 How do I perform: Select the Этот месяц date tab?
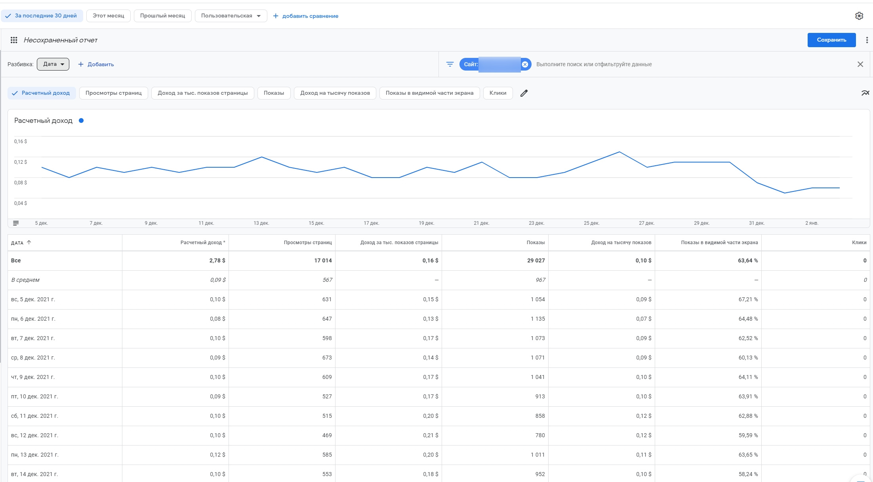tap(108, 16)
